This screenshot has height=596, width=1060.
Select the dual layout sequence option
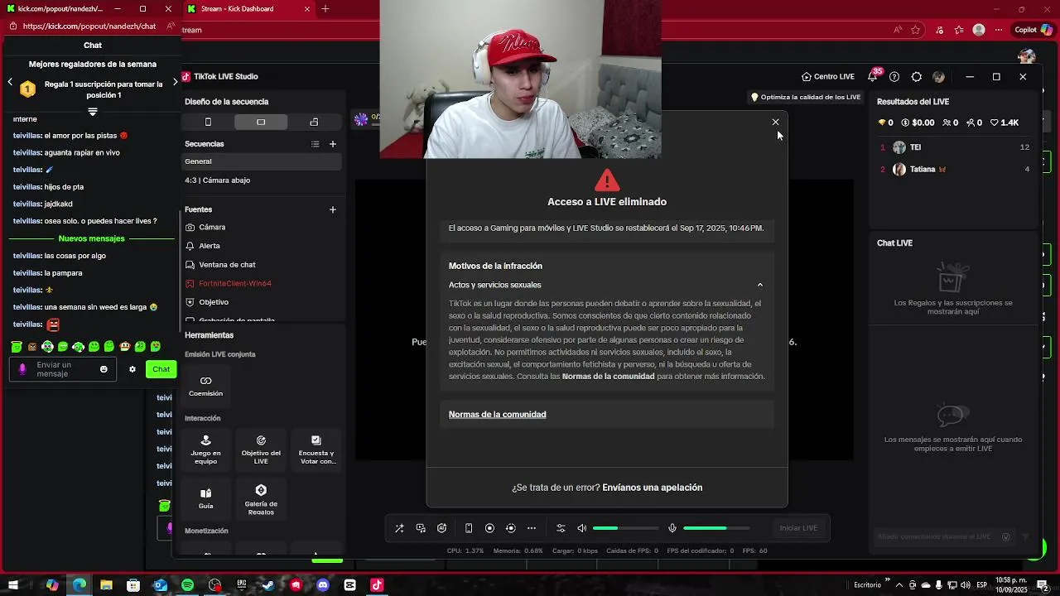click(314, 122)
